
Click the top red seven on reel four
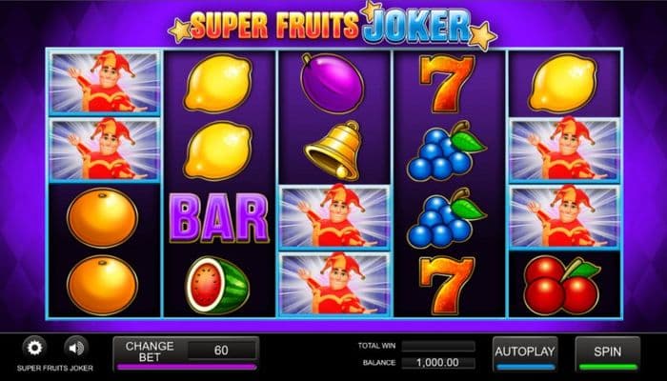pos(446,84)
